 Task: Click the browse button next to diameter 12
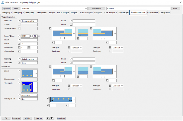coord(39,36)
